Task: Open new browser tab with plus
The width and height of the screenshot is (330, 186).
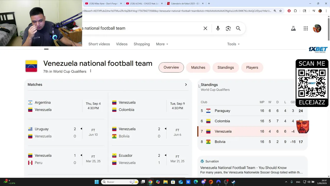Action: pyautogui.click(x=209, y=3)
